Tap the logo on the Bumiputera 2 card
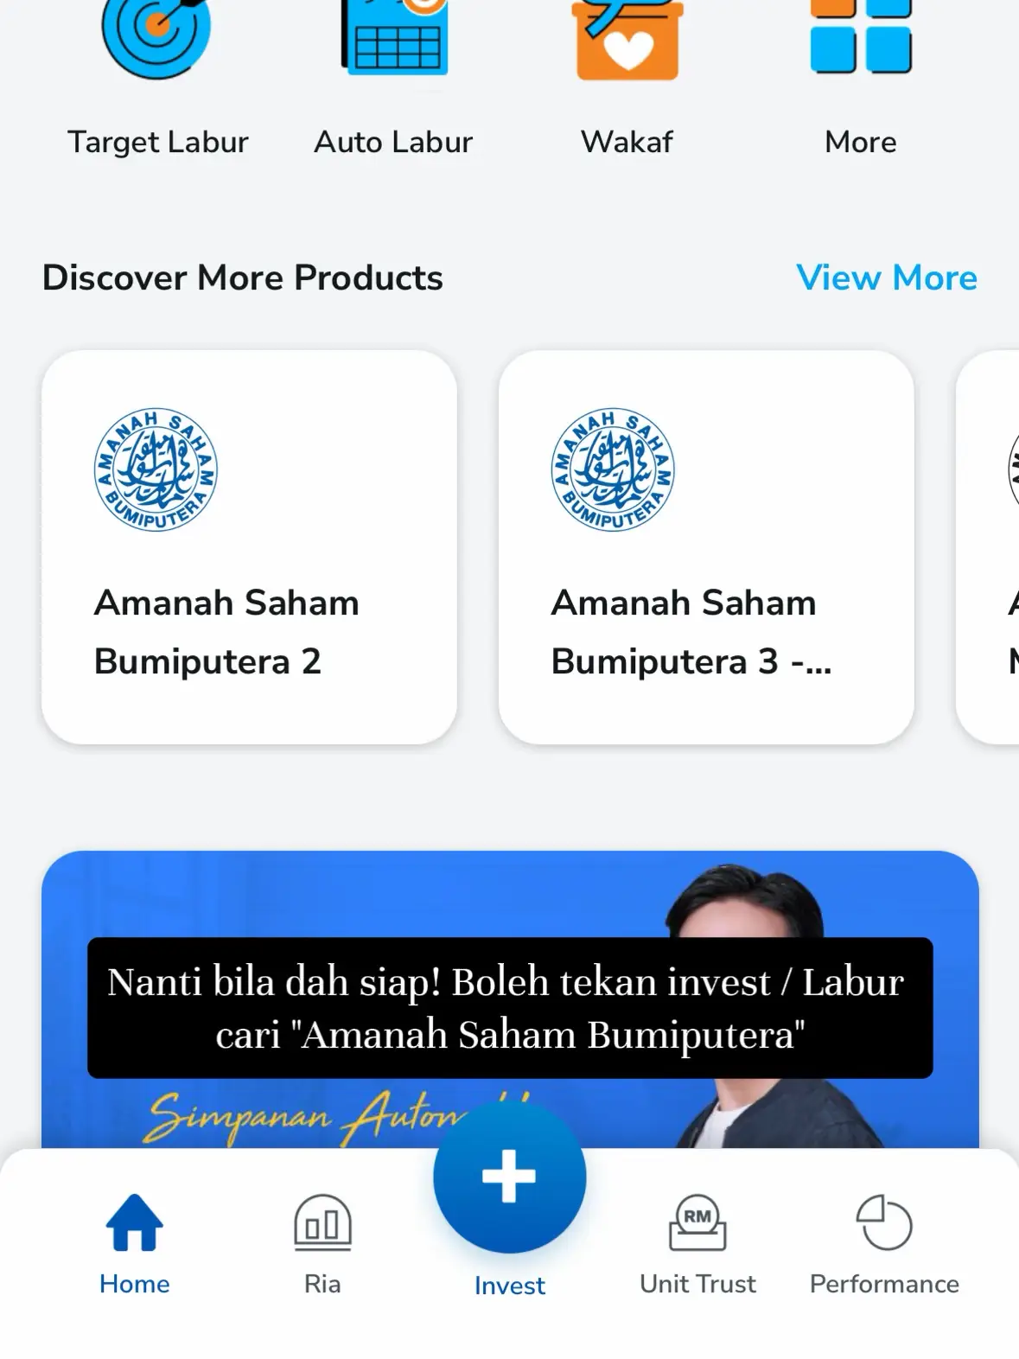Screen dimensions: 1019x1359 (156, 469)
